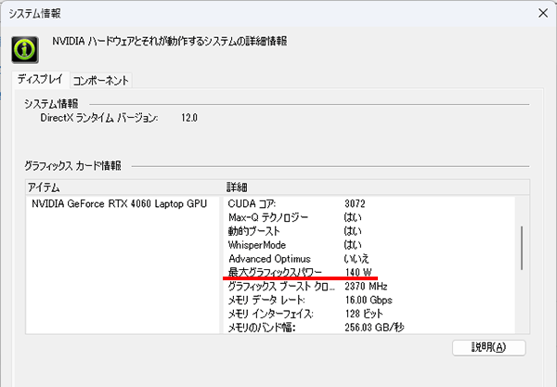The height and width of the screenshot is (387, 557).
Task: Click the アイテム column header
Action: pyautogui.click(x=44, y=187)
